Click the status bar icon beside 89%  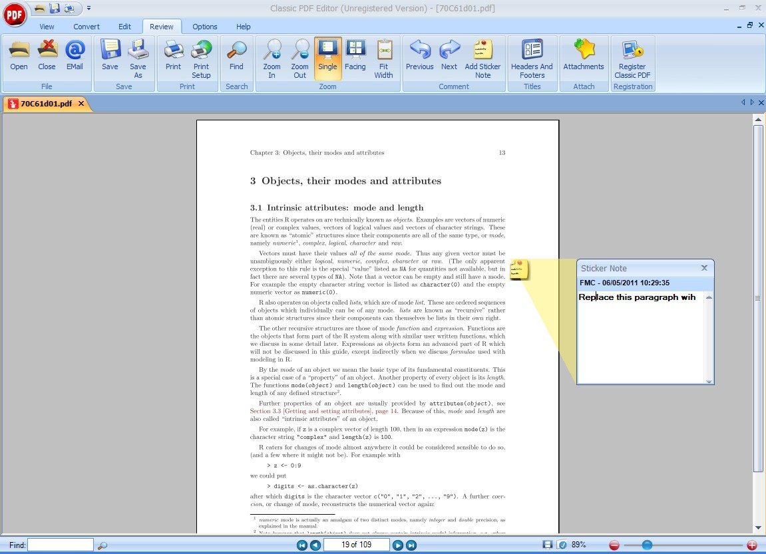pyautogui.click(x=562, y=545)
